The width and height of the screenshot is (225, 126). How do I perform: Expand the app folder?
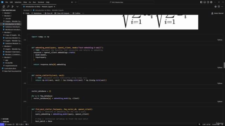point(7,60)
